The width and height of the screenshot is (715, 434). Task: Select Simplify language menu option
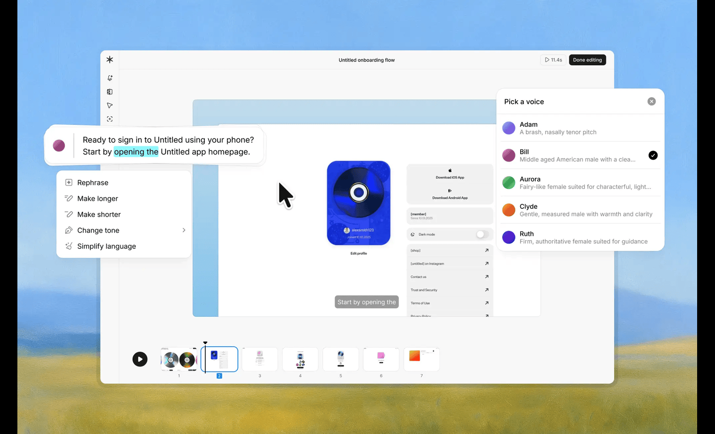[106, 246]
